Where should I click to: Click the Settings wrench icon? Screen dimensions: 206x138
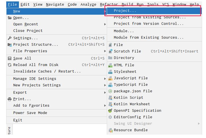tap(10, 38)
